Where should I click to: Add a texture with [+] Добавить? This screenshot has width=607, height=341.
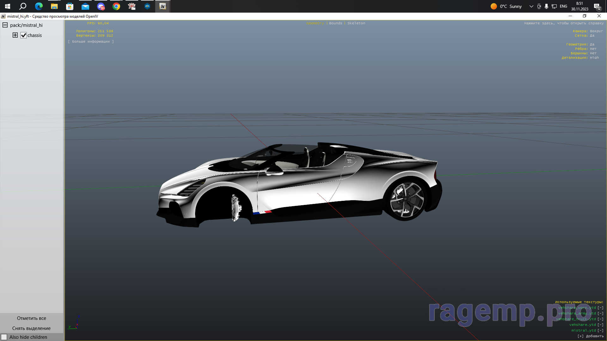(591, 336)
